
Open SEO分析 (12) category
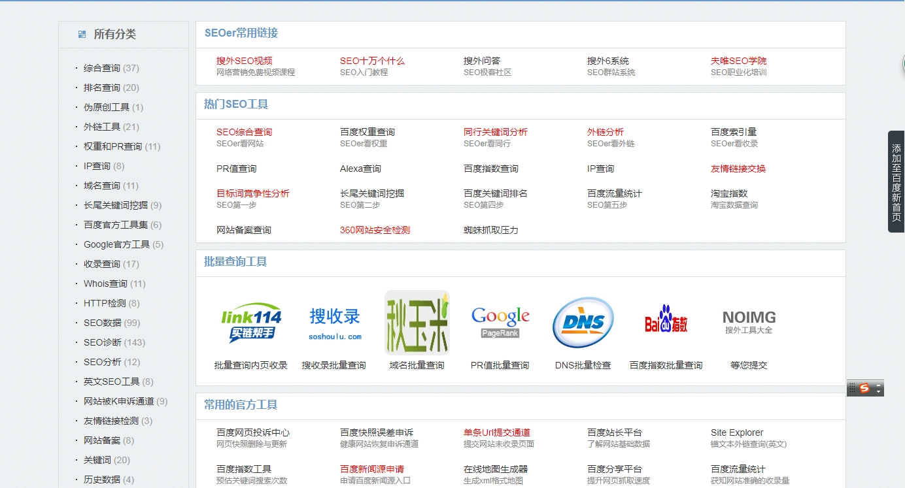point(112,362)
